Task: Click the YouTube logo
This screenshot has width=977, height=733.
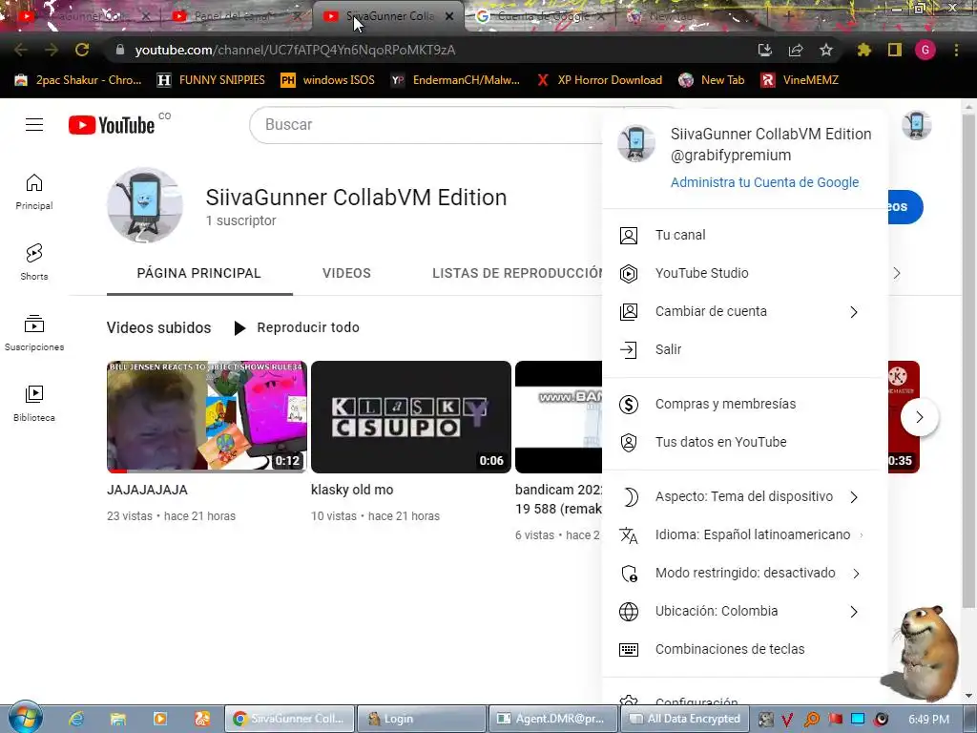Action: pos(113,125)
